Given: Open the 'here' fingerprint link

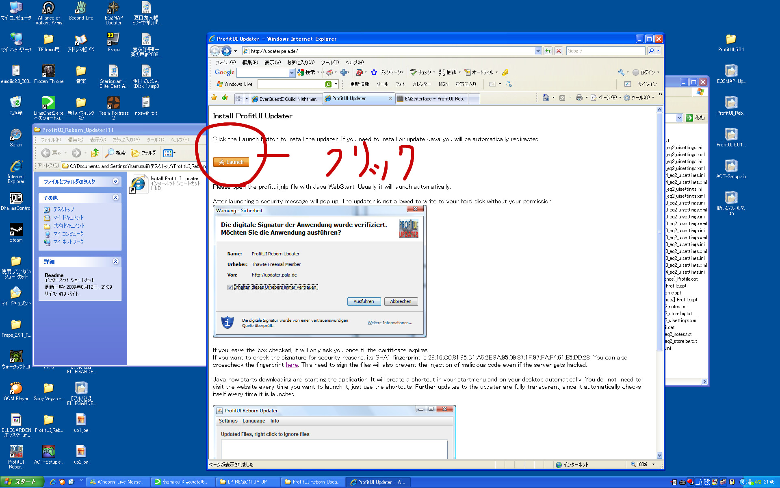Looking at the screenshot, I should tap(292, 365).
